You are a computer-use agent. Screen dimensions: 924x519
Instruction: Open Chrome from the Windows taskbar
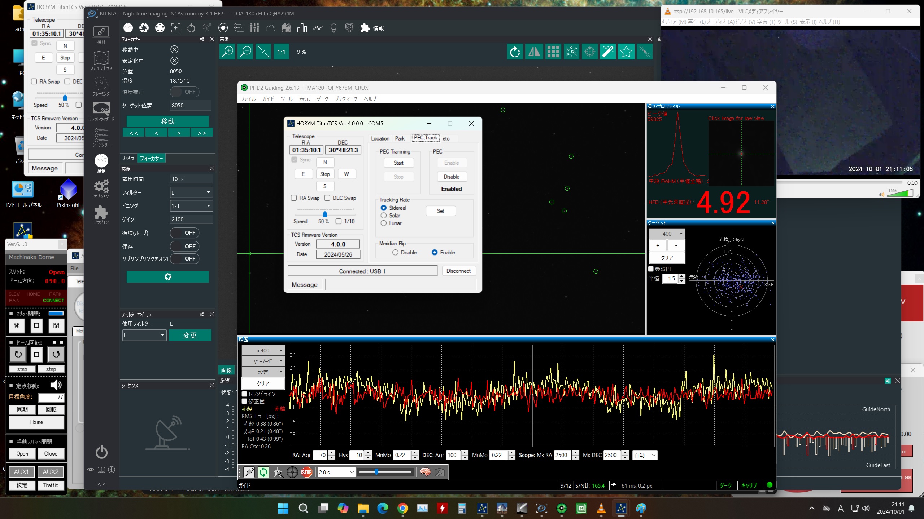[403, 508]
